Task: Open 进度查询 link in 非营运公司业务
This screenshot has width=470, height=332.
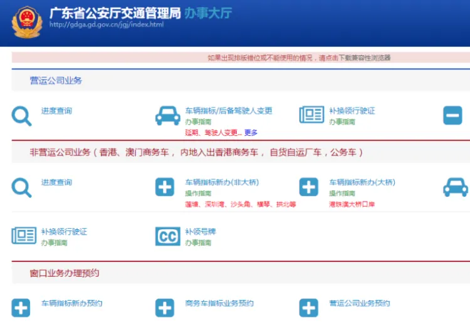Action: pos(56,182)
